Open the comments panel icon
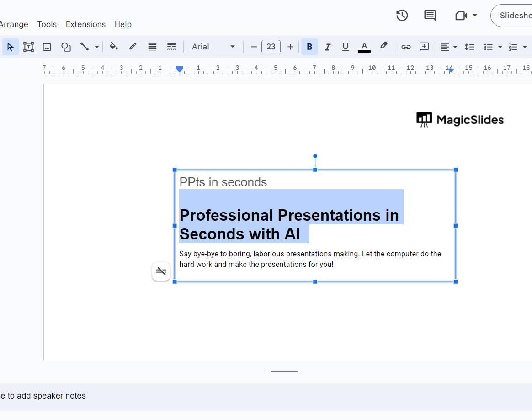This screenshot has width=532, height=420. click(430, 16)
